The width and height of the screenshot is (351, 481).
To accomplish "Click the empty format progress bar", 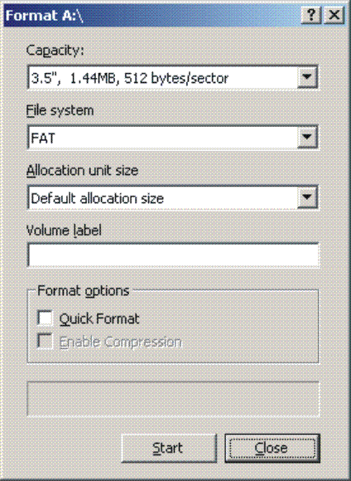I will tap(173, 399).
